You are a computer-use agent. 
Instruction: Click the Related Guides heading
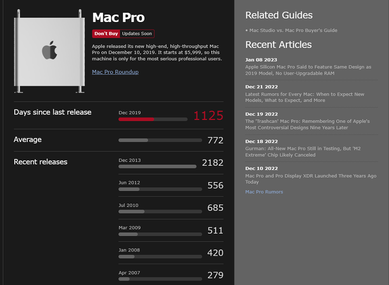pos(279,16)
